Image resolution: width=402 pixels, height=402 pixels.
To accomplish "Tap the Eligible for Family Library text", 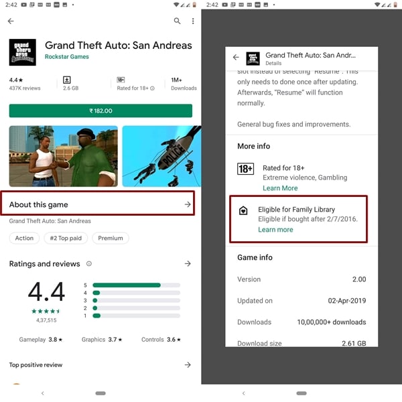I will click(x=296, y=210).
